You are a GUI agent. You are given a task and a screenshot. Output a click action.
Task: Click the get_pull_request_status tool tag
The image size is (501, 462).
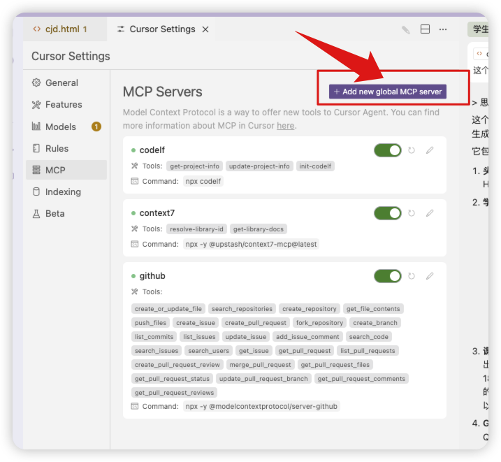172,379
